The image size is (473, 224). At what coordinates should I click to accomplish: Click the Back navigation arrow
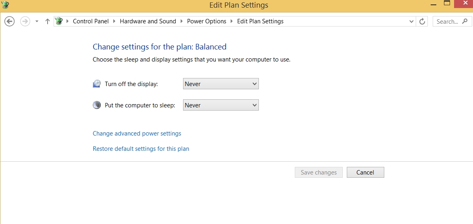tap(9, 21)
